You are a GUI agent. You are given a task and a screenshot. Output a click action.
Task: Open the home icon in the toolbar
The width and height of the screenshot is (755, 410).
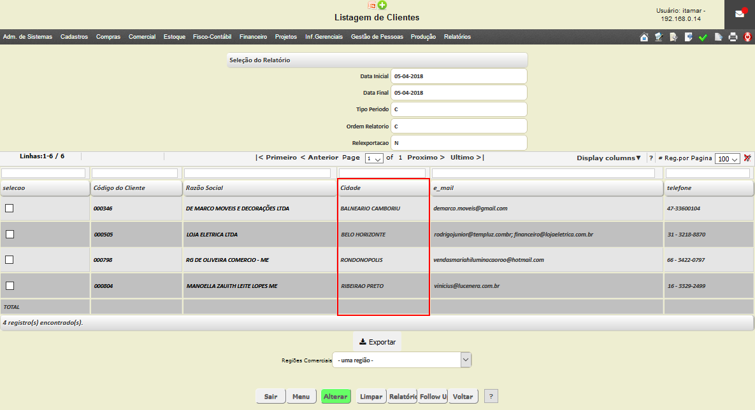click(644, 37)
